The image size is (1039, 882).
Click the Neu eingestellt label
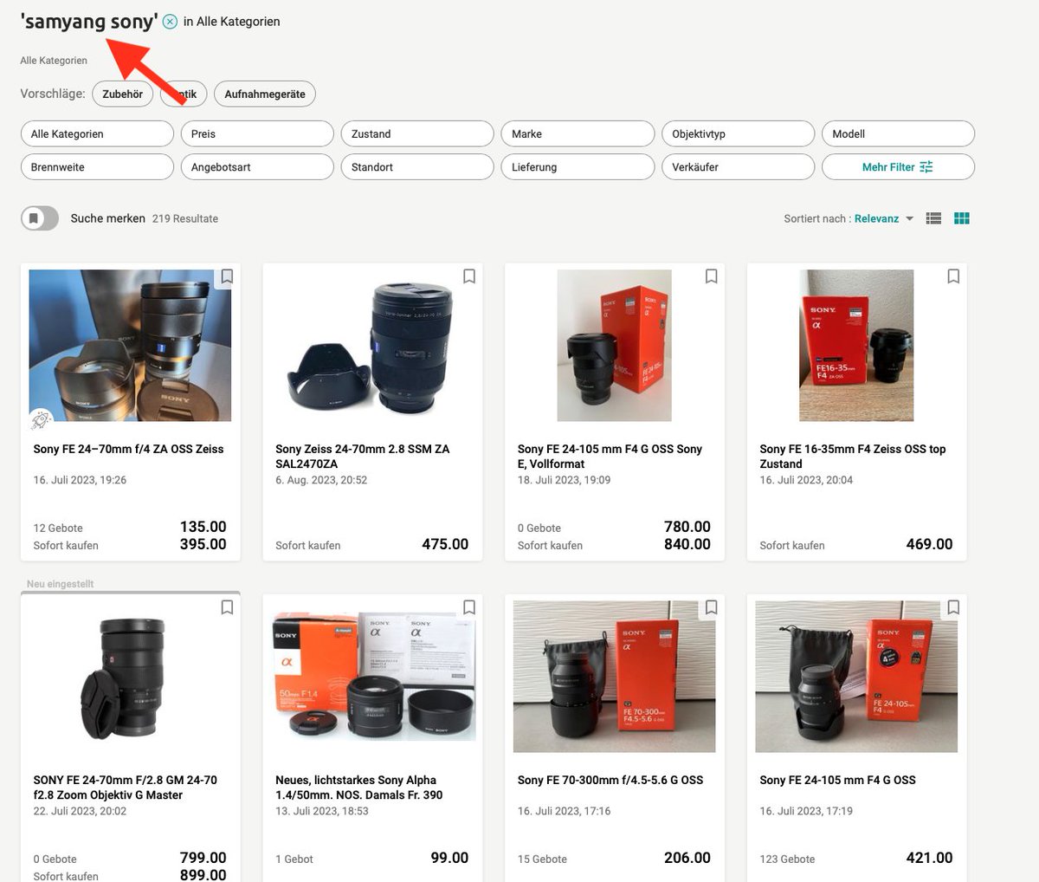tap(60, 584)
